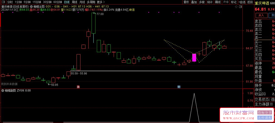The width and height of the screenshot is (275, 123).
Task: Expand the 蝴蝶副图 indicator dropdown
Action: click(3, 91)
